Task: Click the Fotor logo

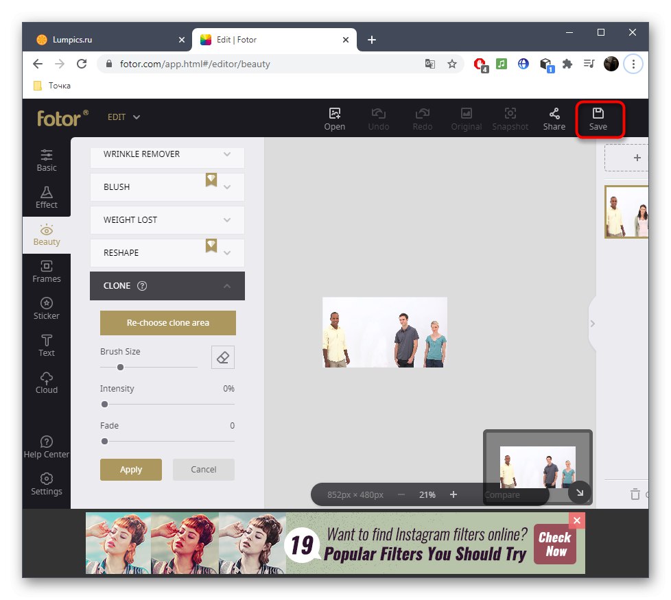Action: (62, 118)
